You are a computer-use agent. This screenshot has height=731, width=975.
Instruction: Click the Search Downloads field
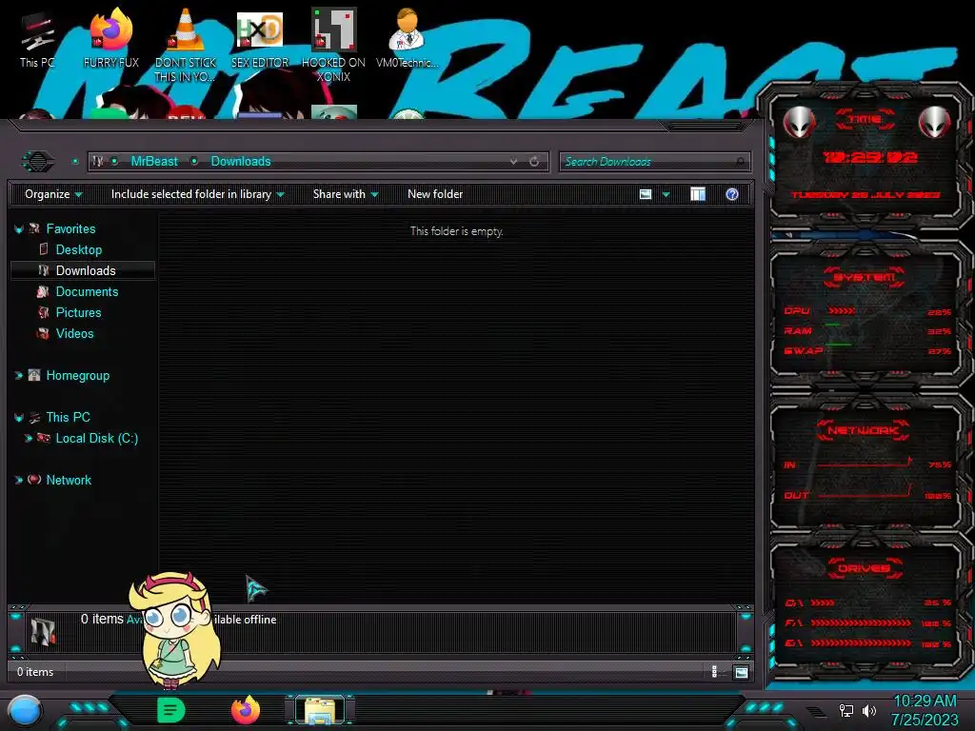[655, 162]
